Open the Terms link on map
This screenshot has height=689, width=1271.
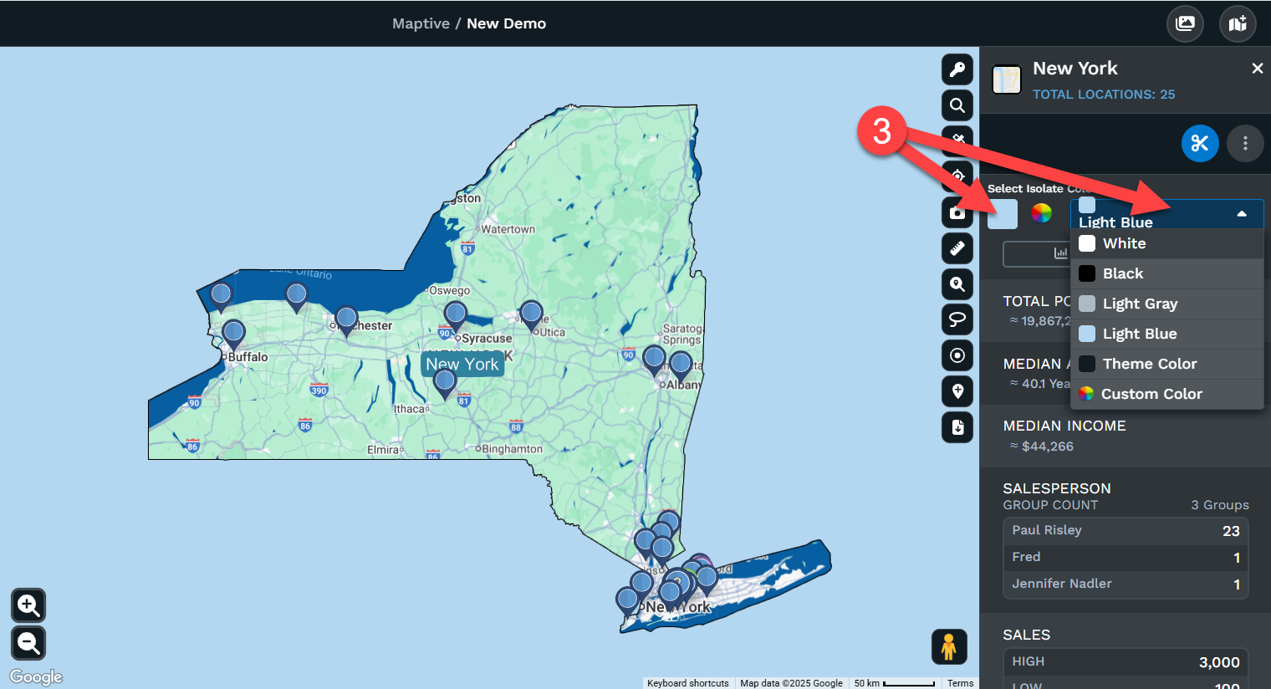coord(960,683)
